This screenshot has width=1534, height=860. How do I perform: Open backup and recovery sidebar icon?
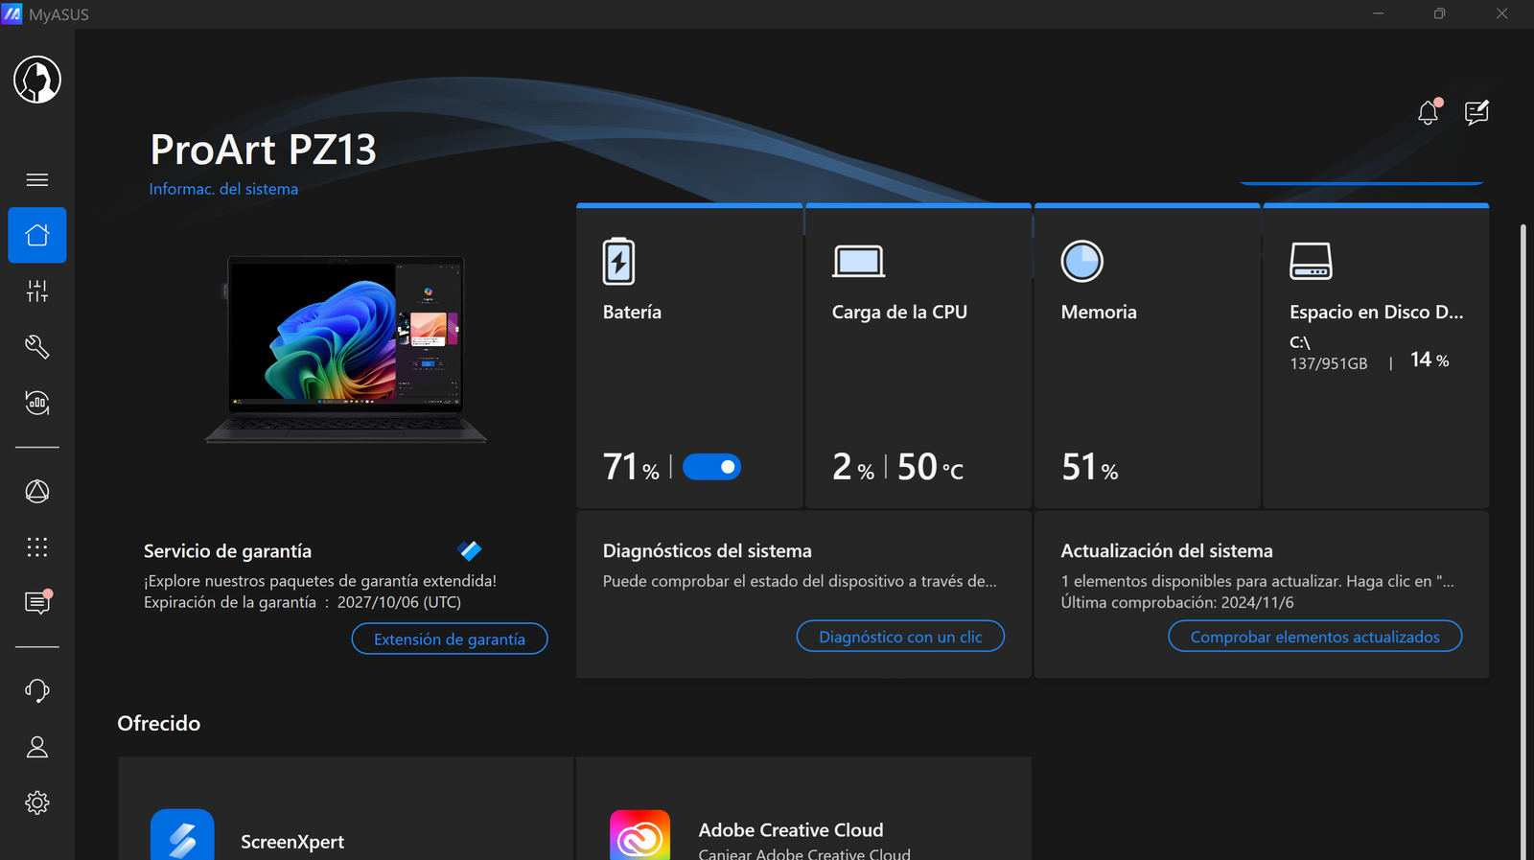coord(37,403)
